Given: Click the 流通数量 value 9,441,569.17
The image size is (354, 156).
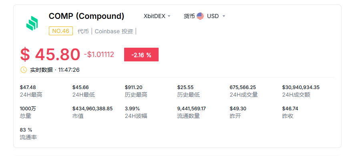Looking at the screenshot, I should coord(191,109).
